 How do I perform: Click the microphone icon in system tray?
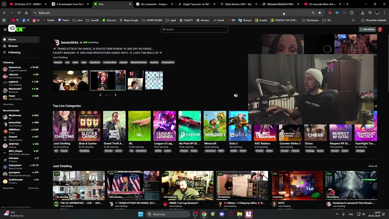[343, 214]
